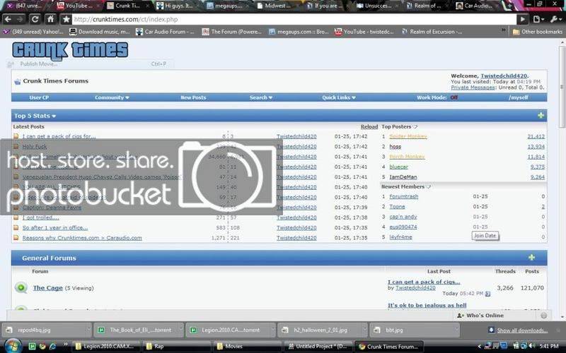The height and width of the screenshot is (353, 566).
Task: Click the page vertical scrollbar
Action: pos(562,86)
